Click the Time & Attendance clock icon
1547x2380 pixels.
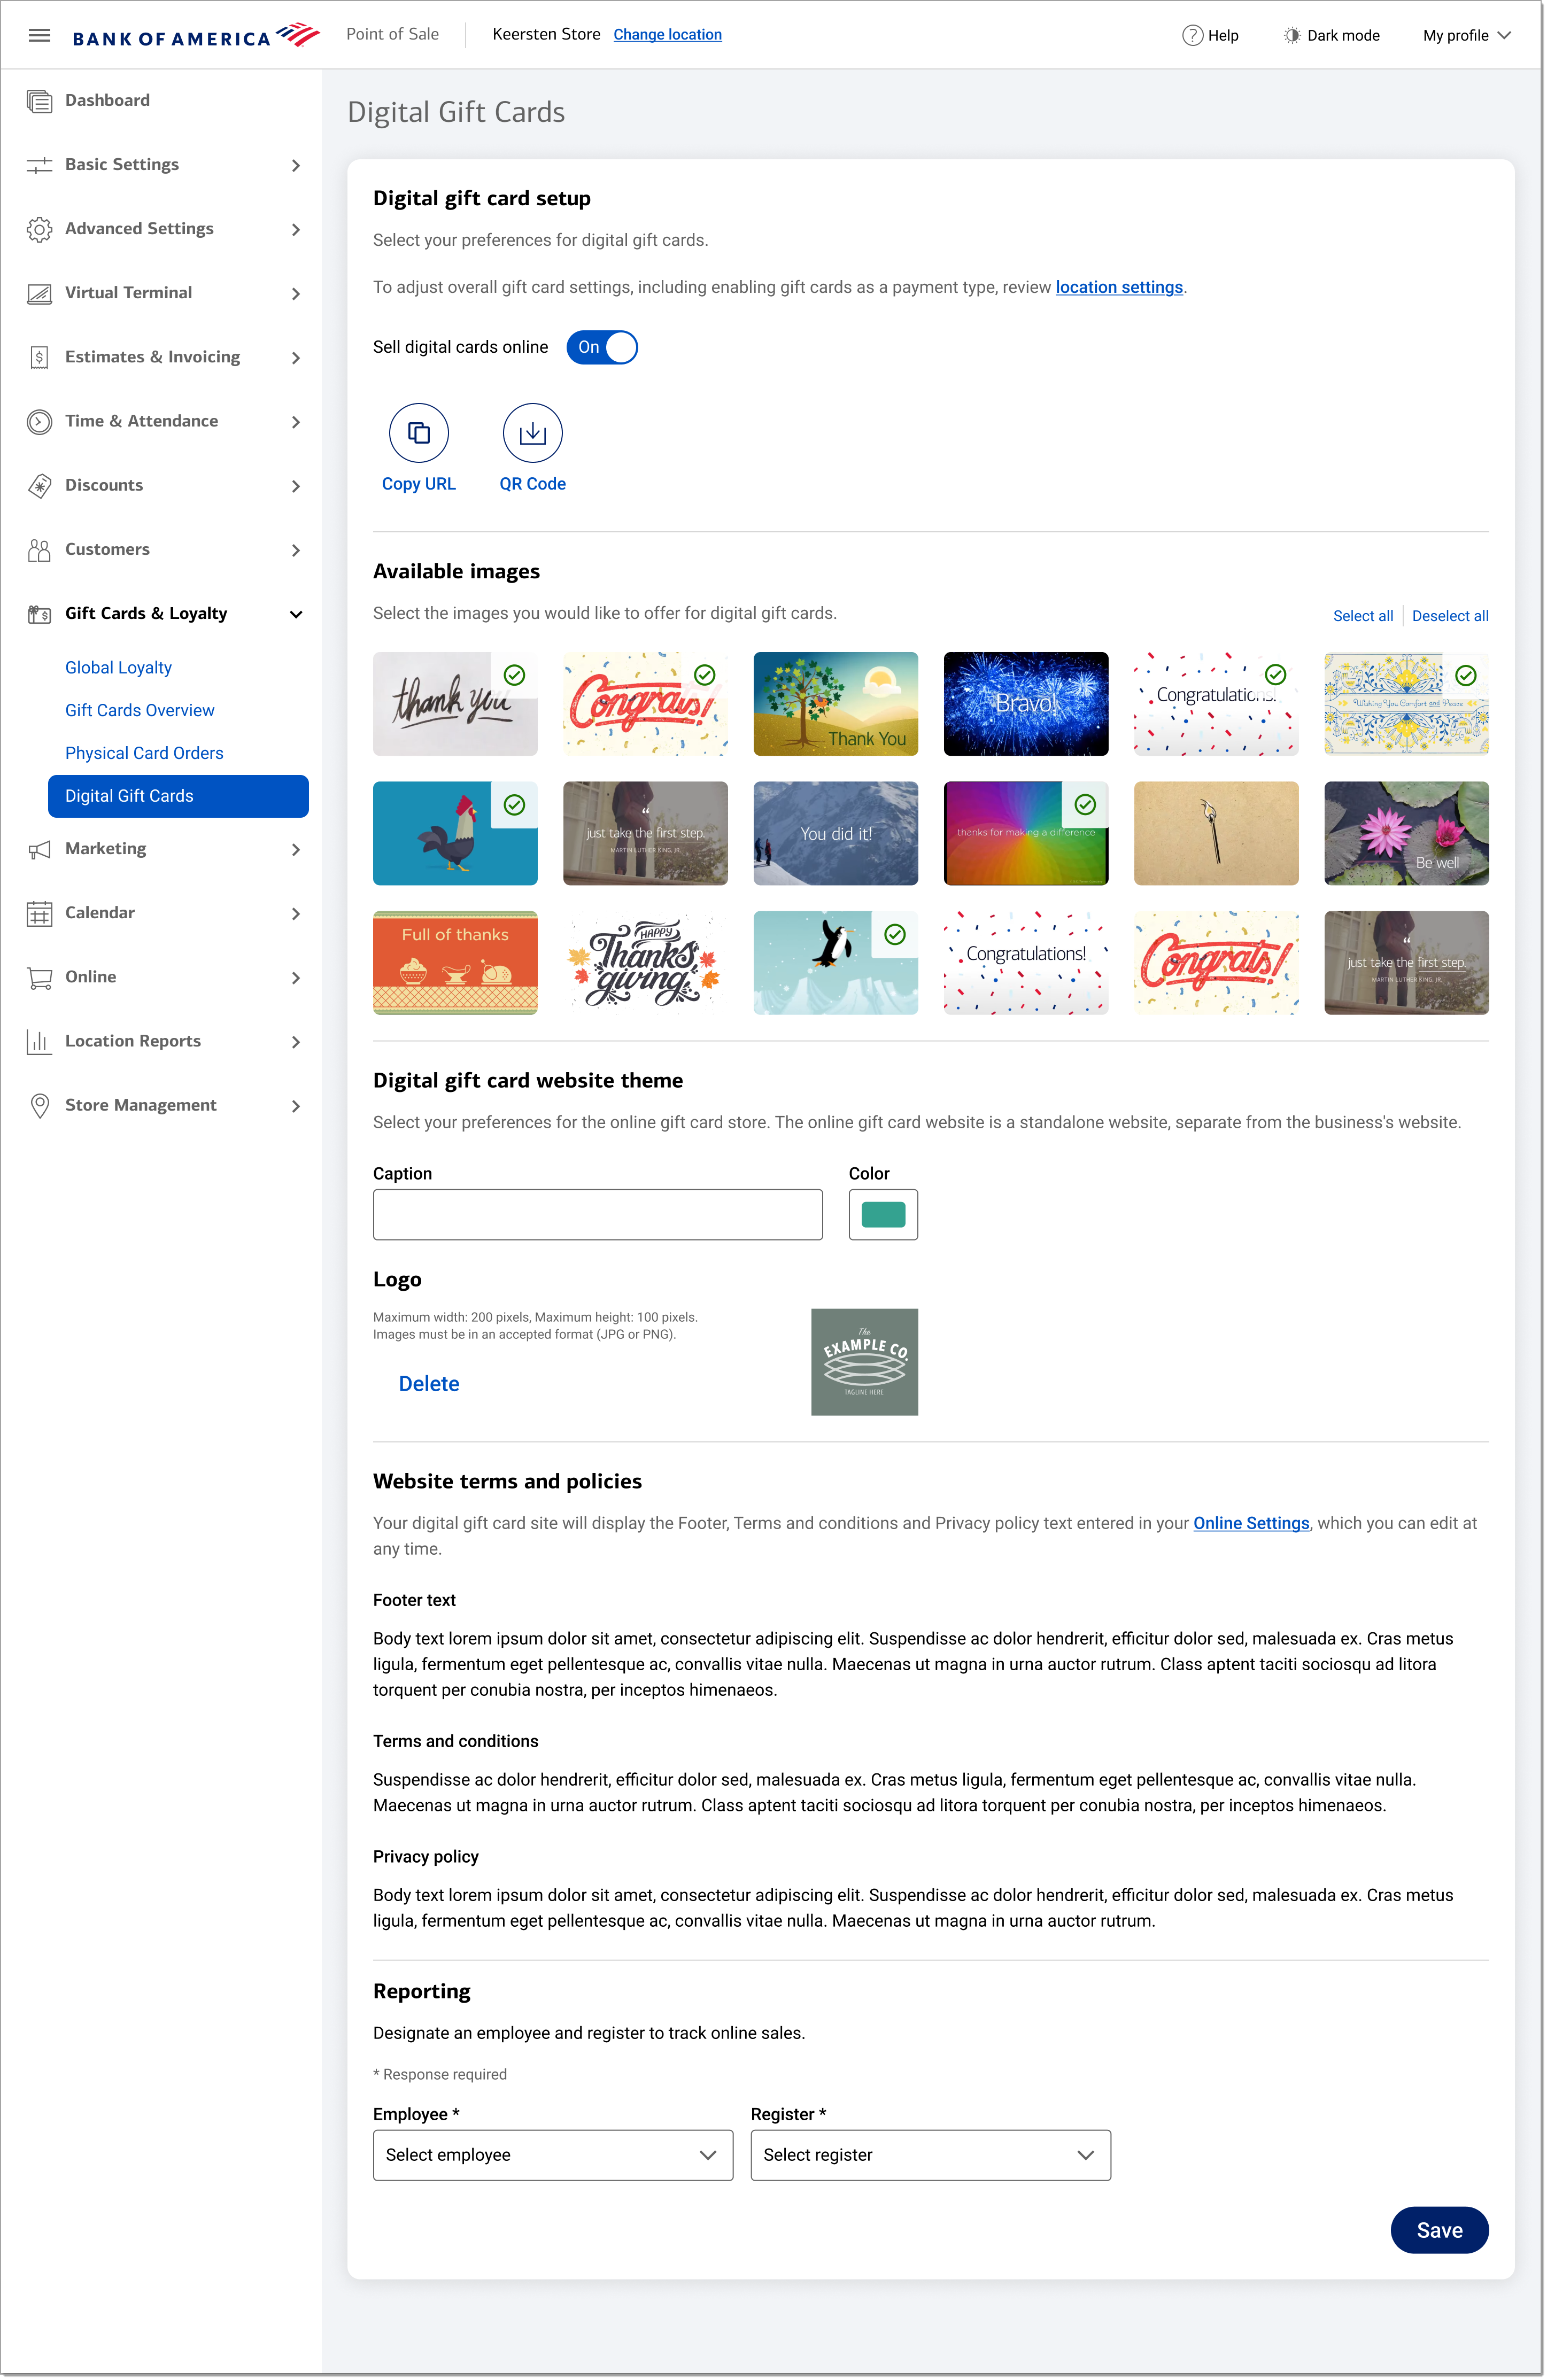click(x=39, y=421)
